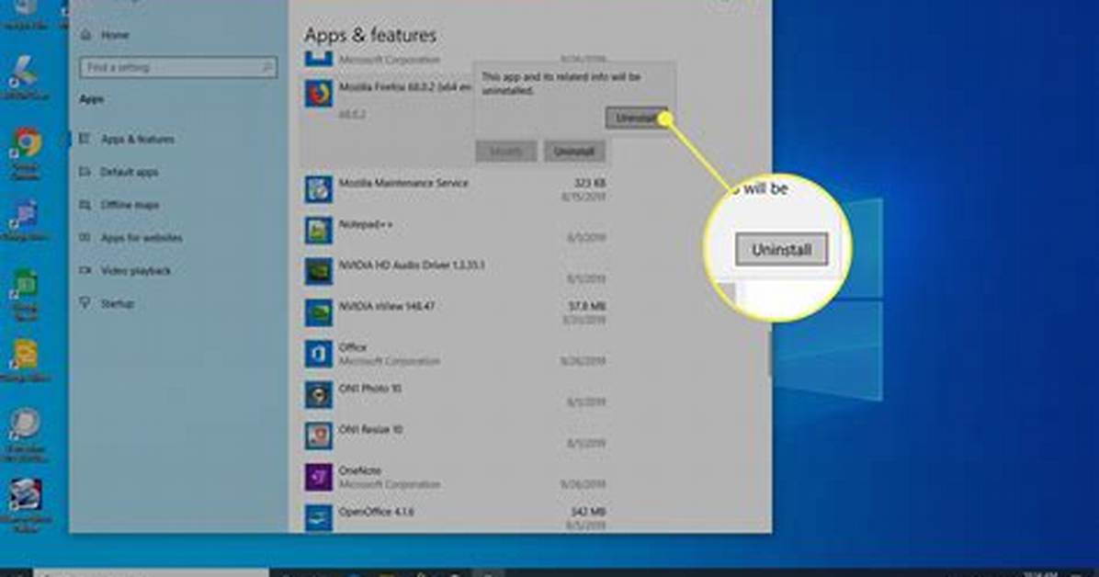The width and height of the screenshot is (1099, 577).
Task: Click the "342 MB" size value
Action: click(x=589, y=512)
